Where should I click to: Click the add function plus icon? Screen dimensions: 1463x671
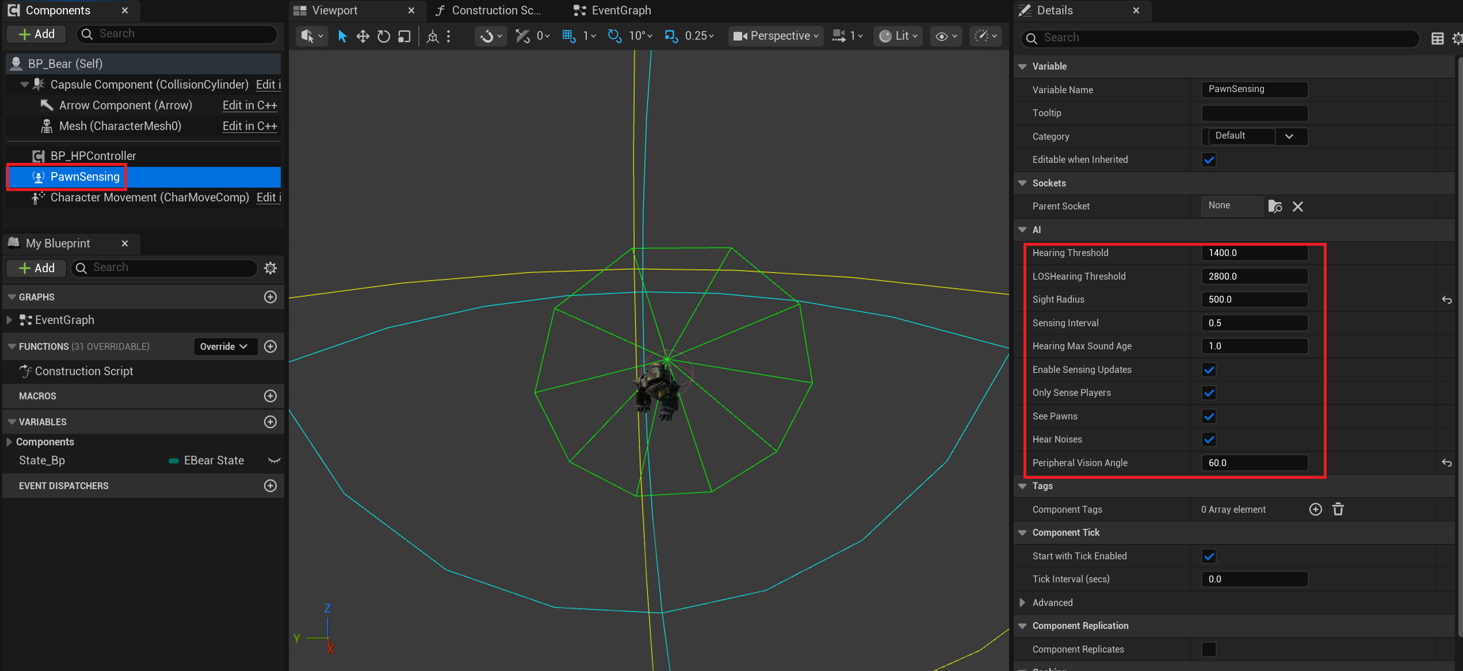270,346
